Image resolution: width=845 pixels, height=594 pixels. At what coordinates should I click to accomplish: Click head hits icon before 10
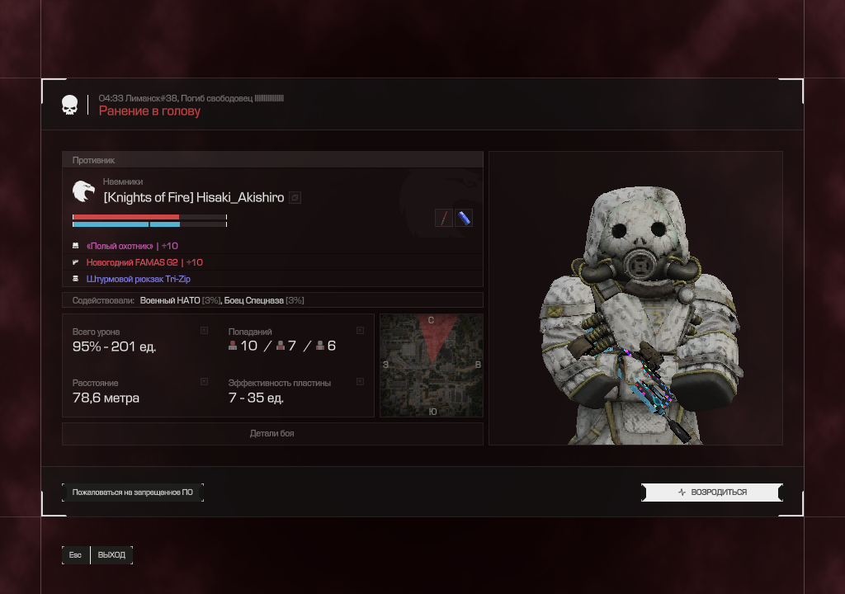pyautogui.click(x=233, y=346)
